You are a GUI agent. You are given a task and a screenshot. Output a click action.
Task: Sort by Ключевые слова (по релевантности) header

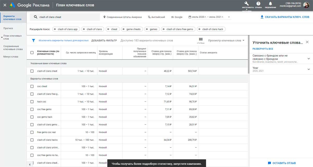click(48, 53)
